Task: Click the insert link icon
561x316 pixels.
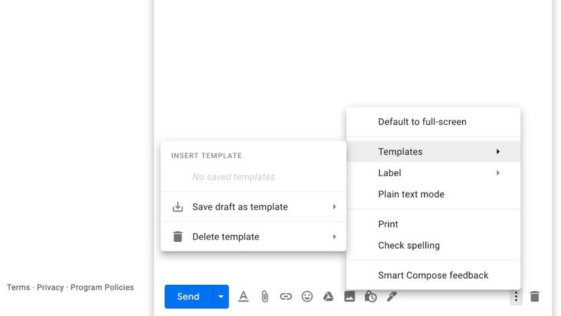Action: click(x=285, y=297)
